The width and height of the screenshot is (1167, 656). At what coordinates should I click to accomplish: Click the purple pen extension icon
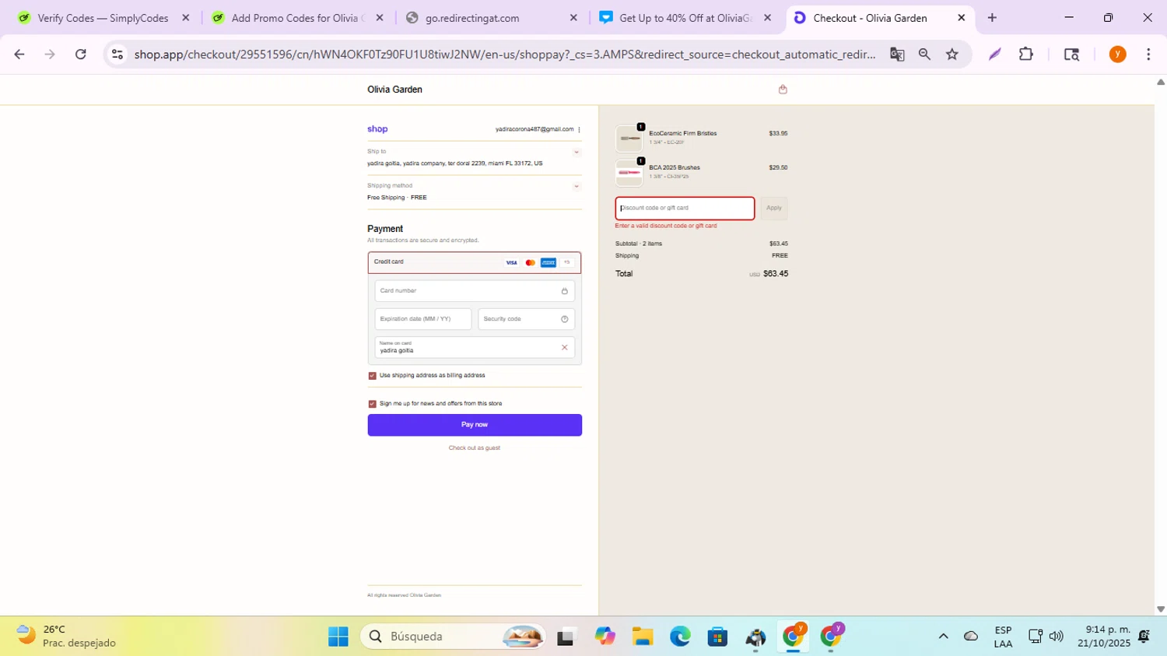coord(995,54)
